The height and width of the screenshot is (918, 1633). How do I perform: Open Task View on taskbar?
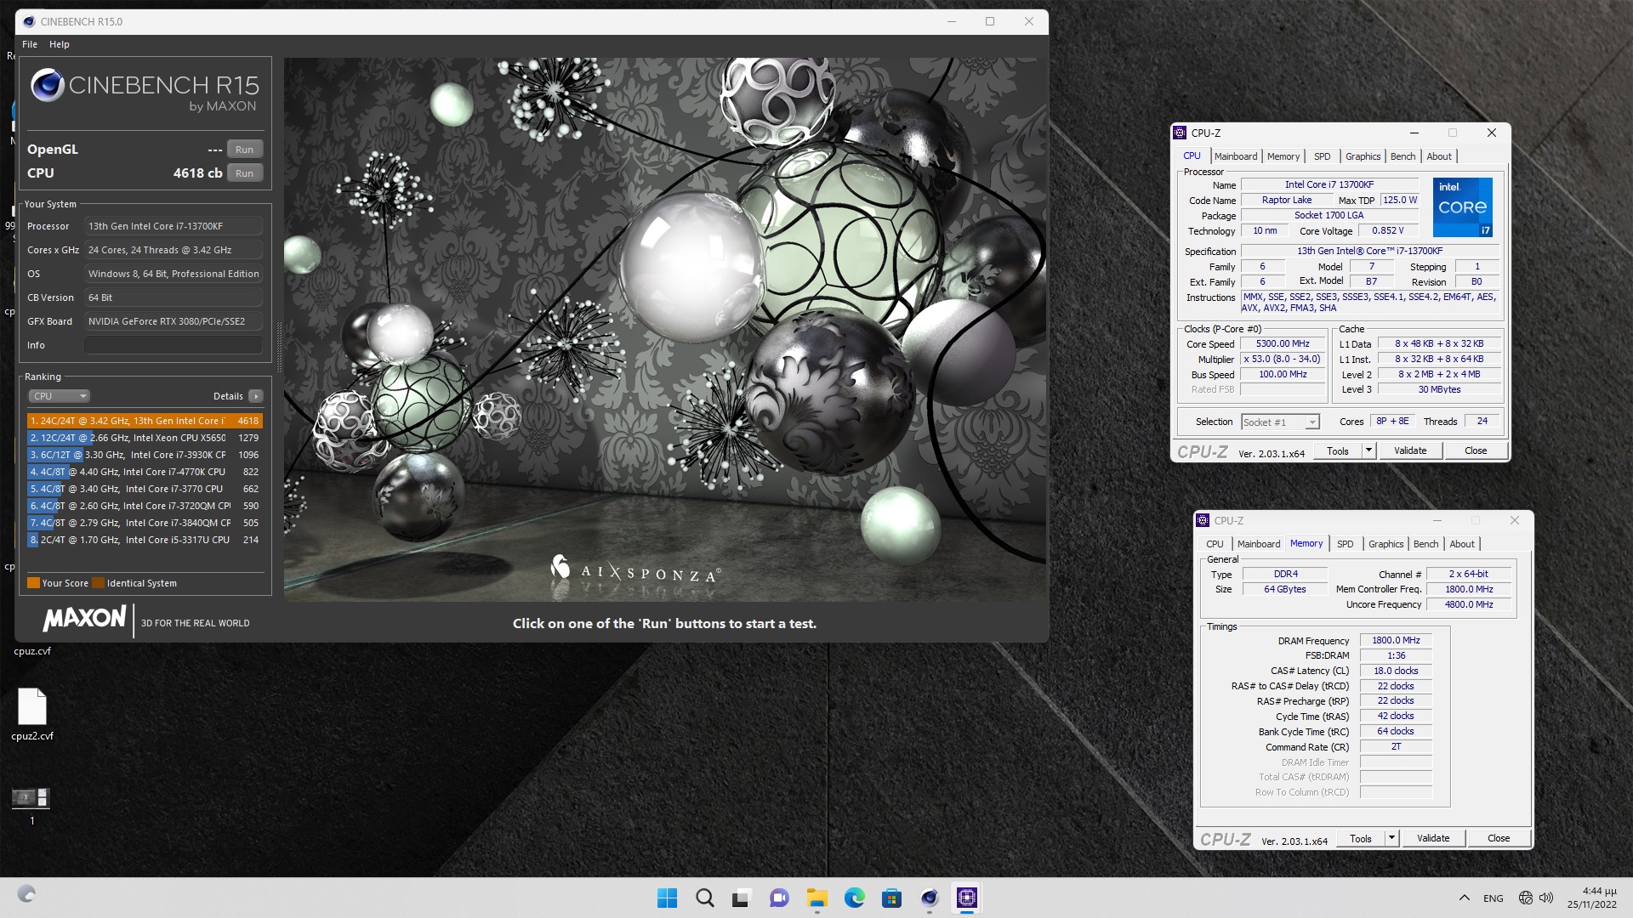(x=743, y=898)
